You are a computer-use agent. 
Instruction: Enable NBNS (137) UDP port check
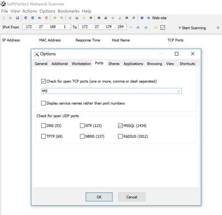(82, 136)
